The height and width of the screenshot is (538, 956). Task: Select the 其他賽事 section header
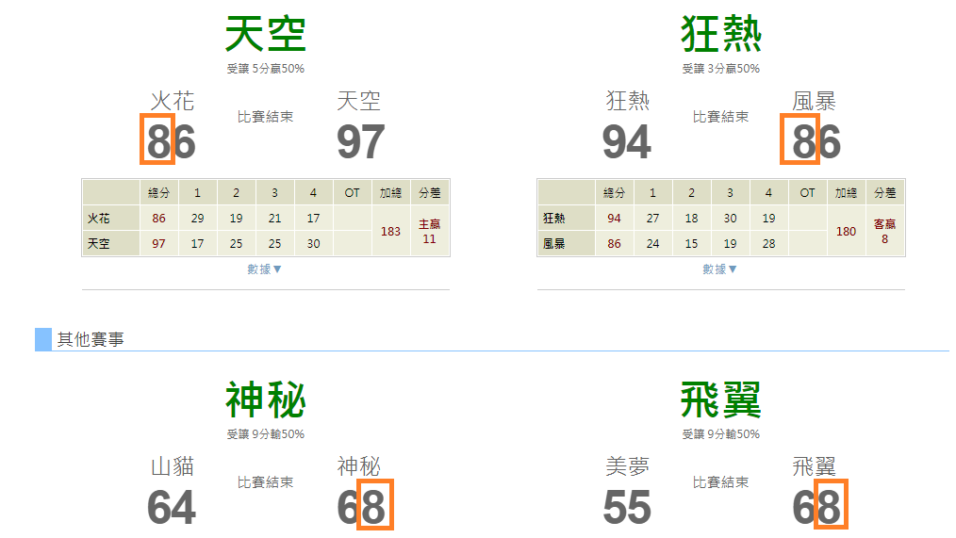91,339
